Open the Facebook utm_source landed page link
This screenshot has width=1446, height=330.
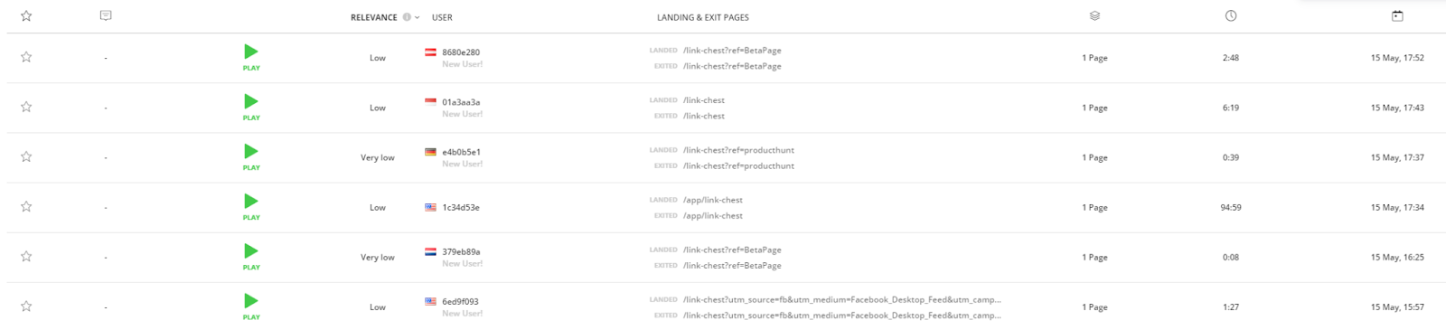(x=841, y=299)
